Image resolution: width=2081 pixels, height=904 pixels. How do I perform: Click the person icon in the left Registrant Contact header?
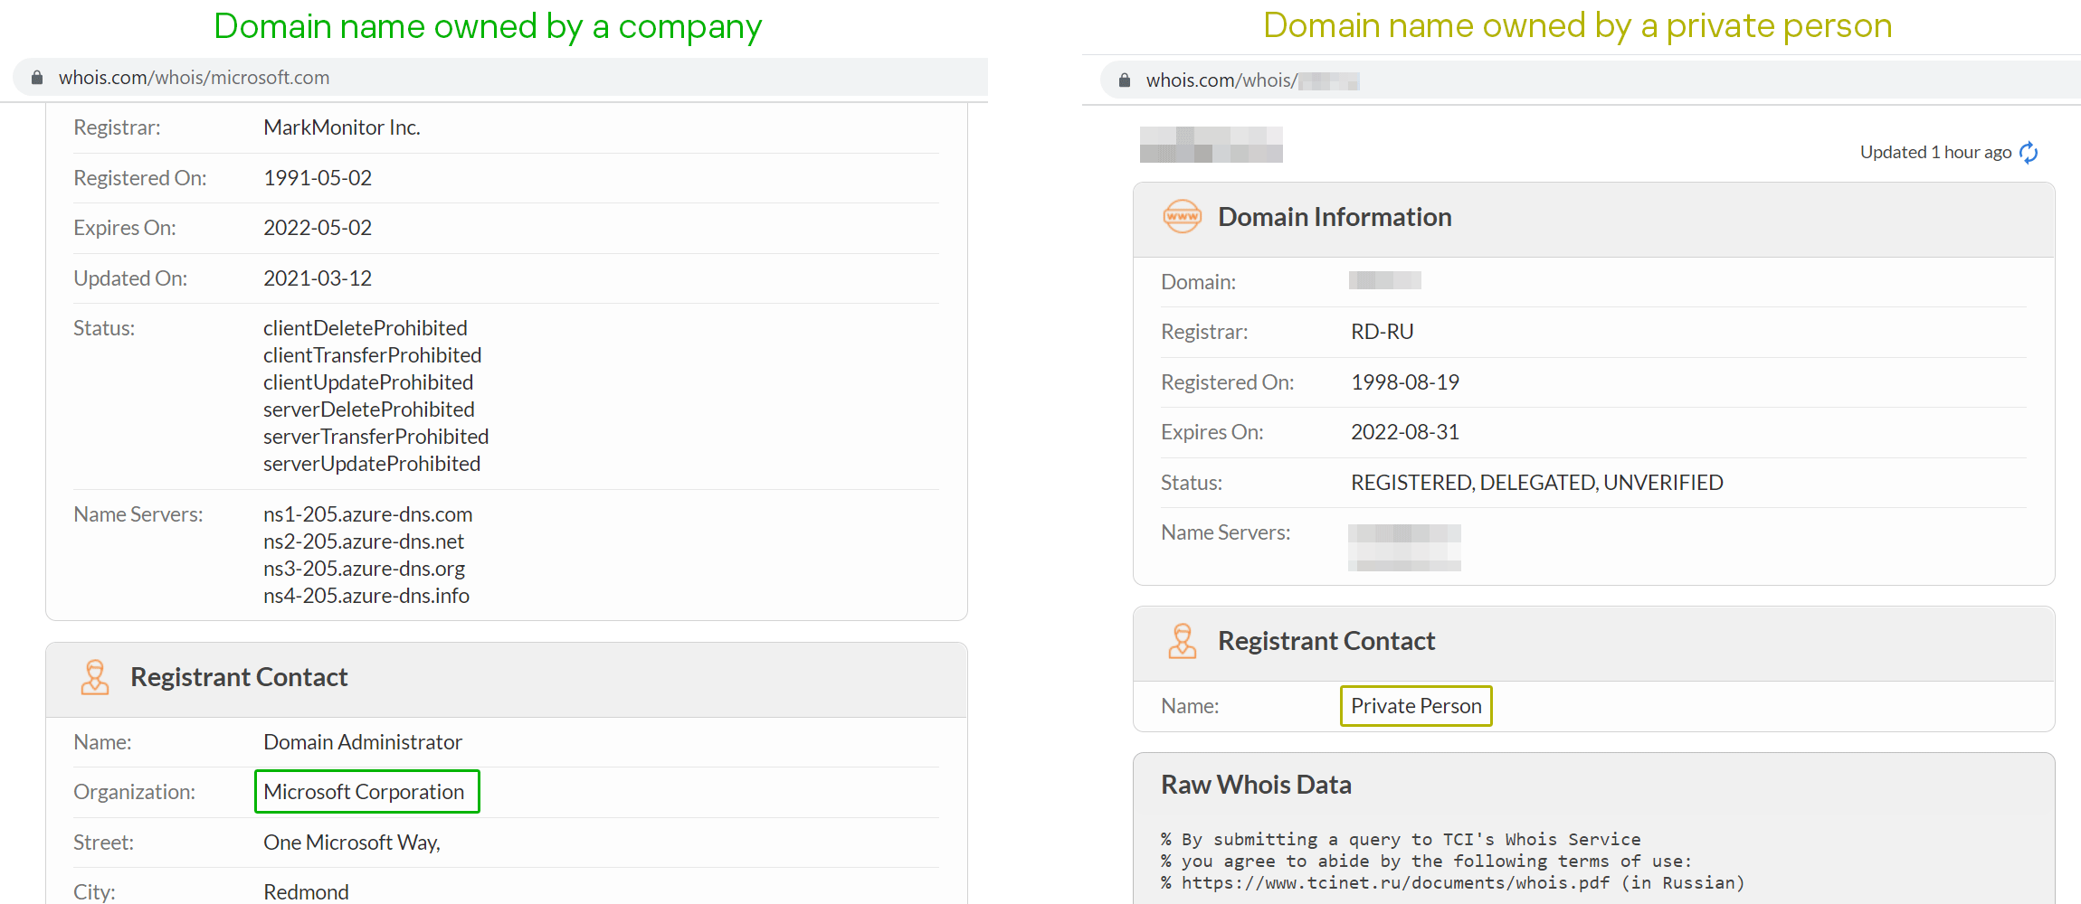(95, 677)
